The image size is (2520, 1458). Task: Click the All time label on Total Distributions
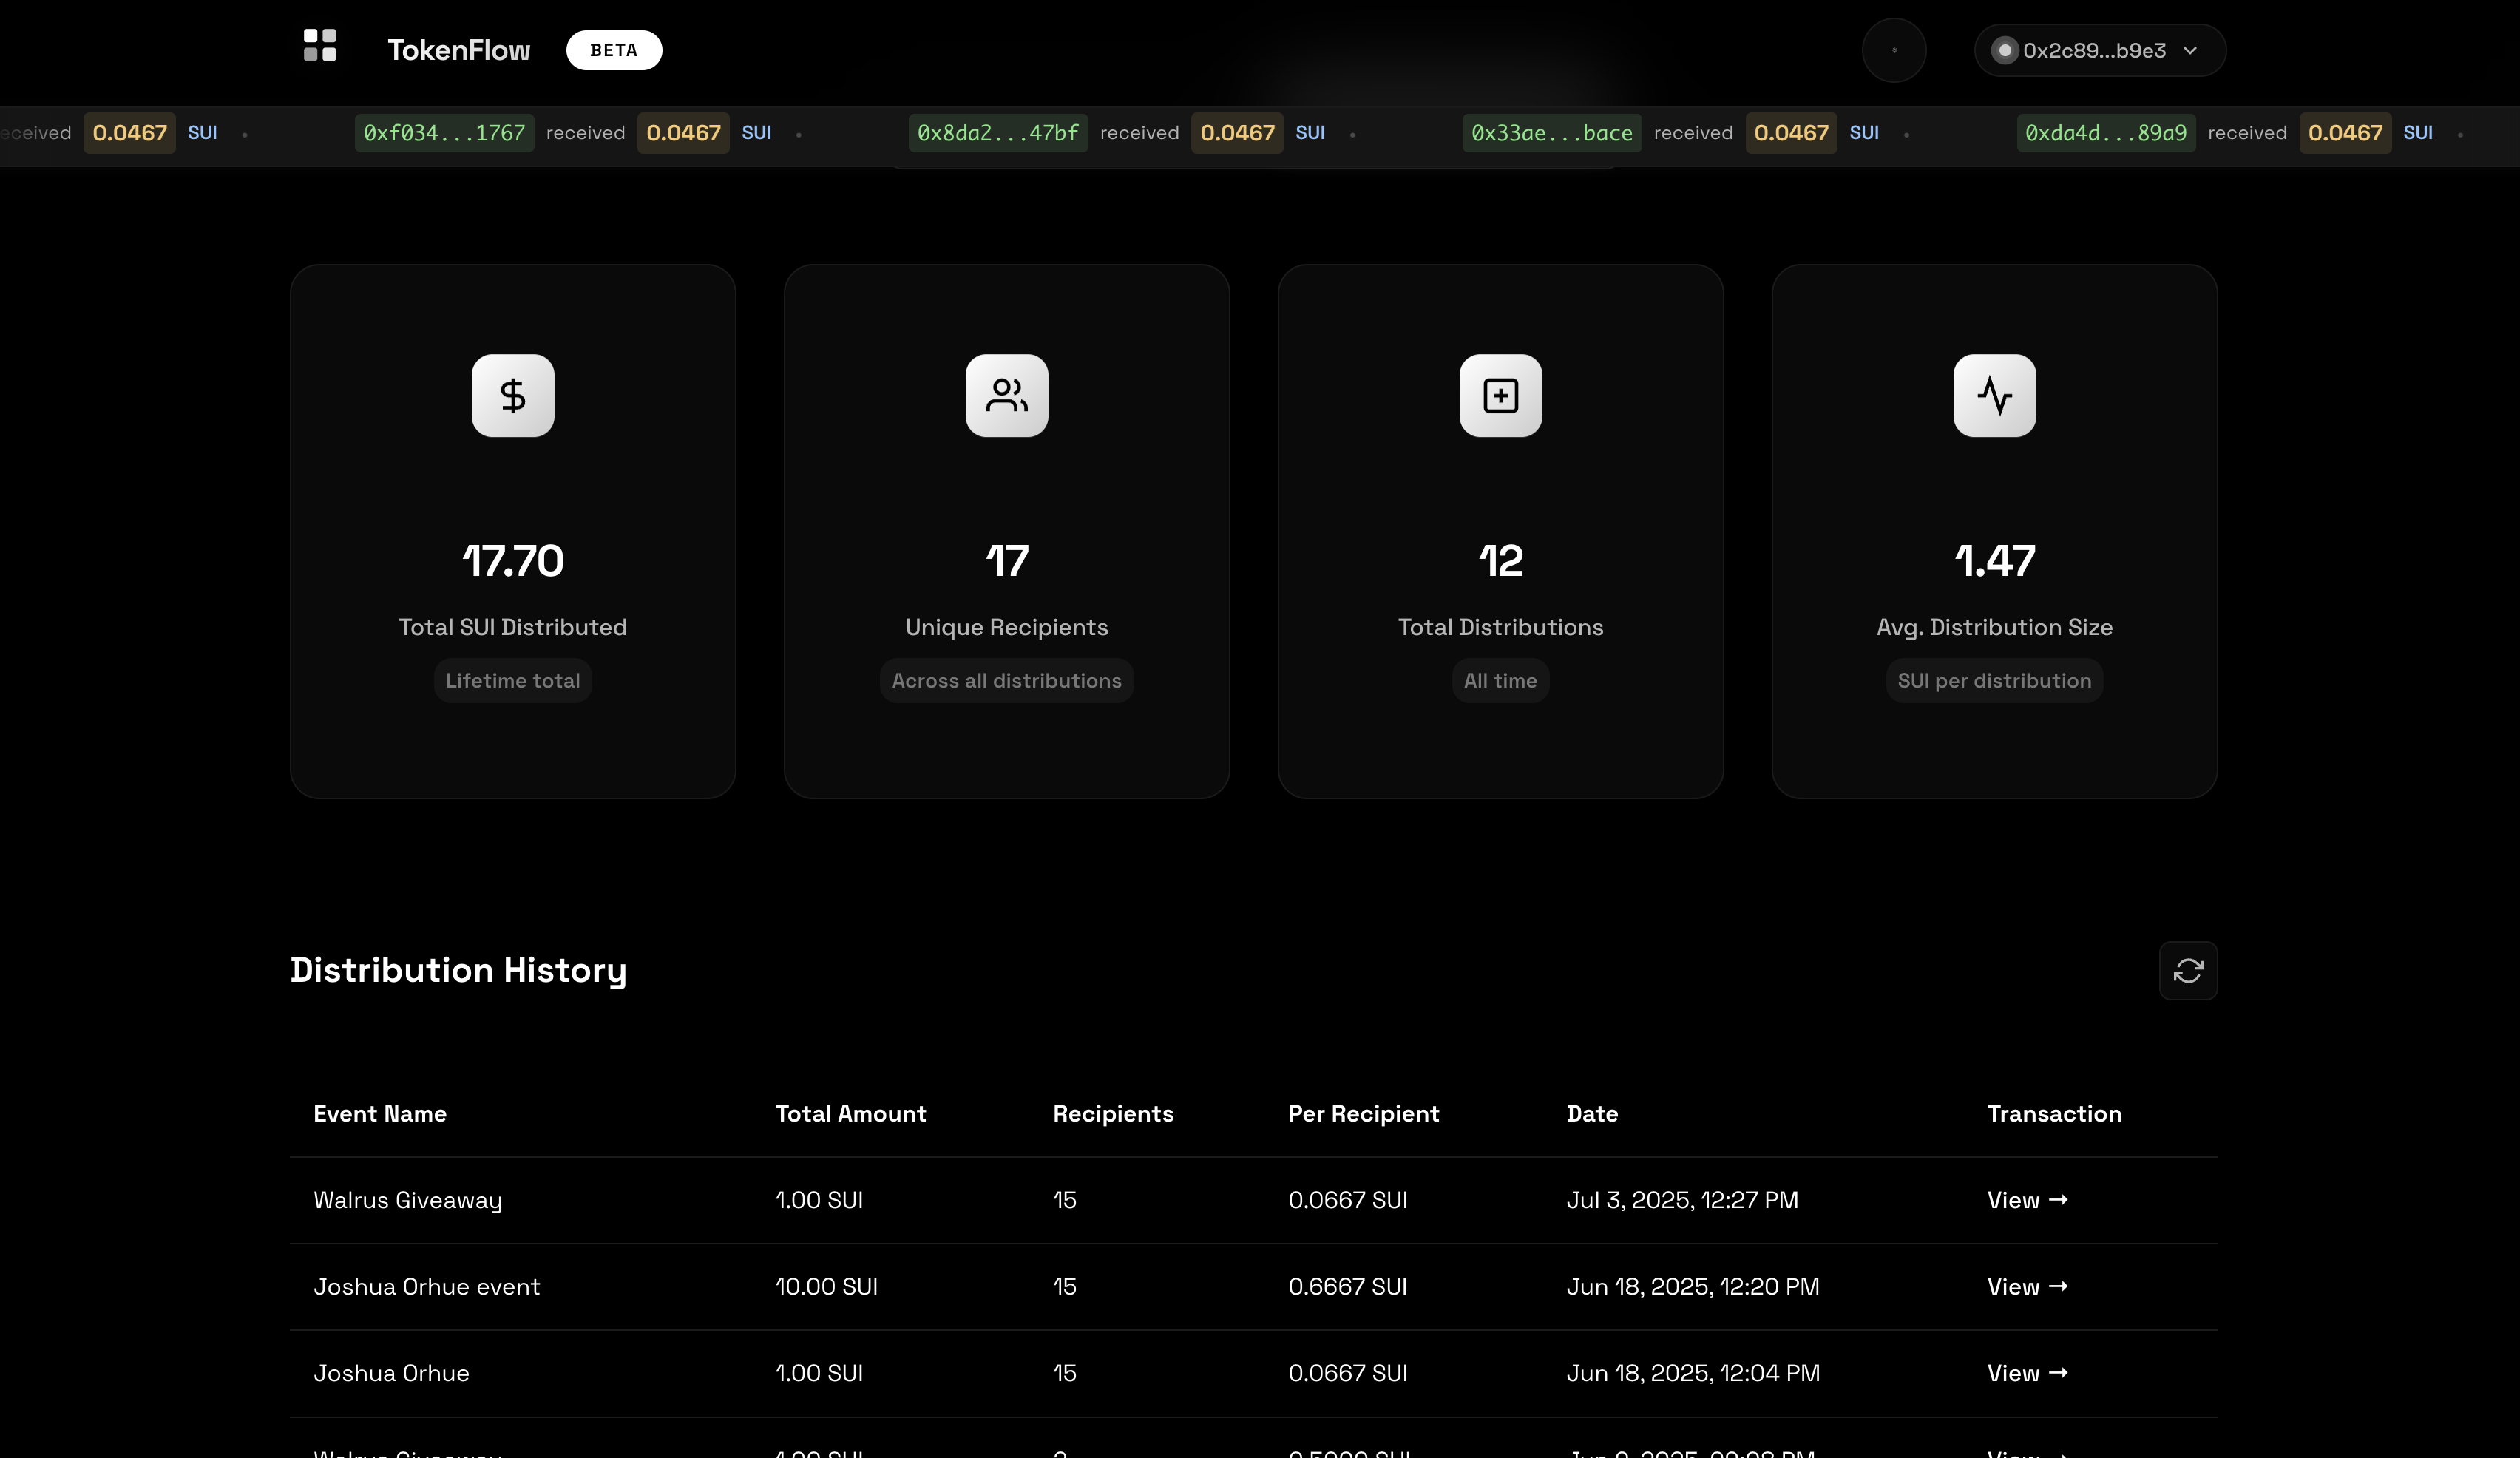click(x=1500, y=680)
